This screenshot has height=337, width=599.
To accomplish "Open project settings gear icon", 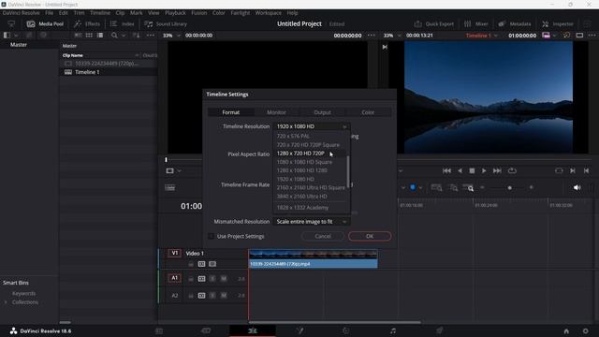I will [585, 331].
